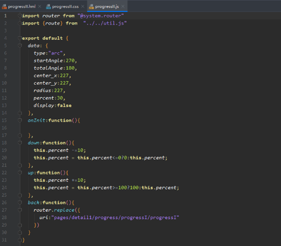The height and width of the screenshot is (246, 281).
Task: Click the back closing fold marker on line 30
Action: tap(20, 232)
